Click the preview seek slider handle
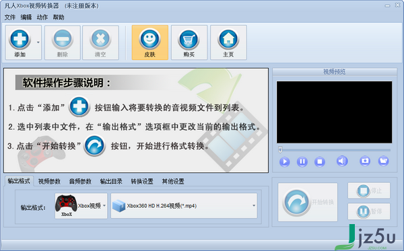This screenshot has height=251, width=404. [x=280, y=149]
